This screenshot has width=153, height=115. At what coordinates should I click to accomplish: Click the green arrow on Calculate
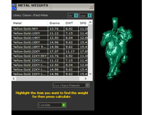click(64, 105)
